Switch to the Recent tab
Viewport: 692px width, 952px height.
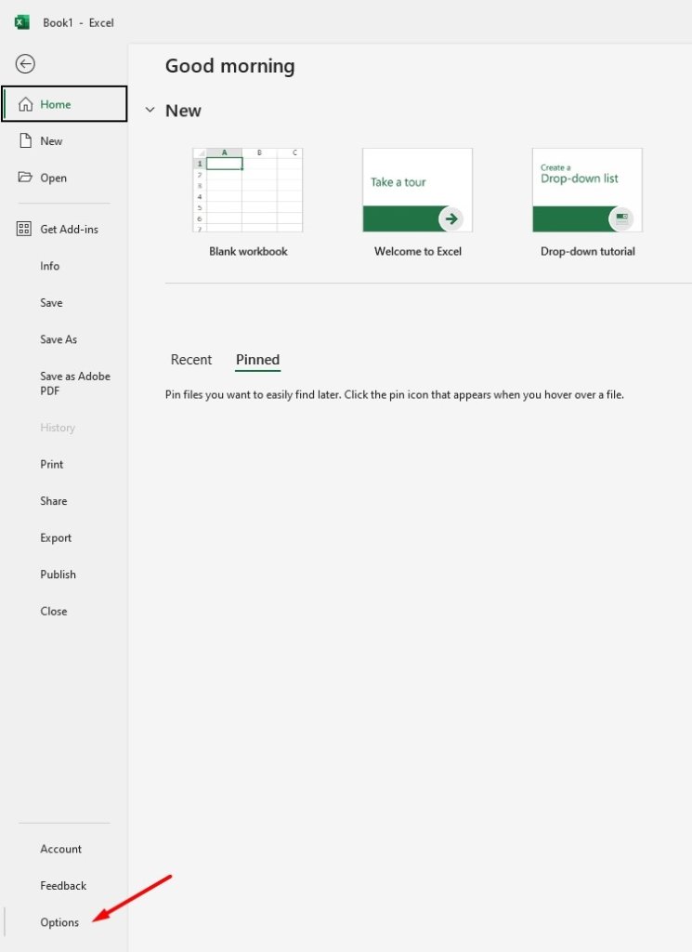[191, 360]
